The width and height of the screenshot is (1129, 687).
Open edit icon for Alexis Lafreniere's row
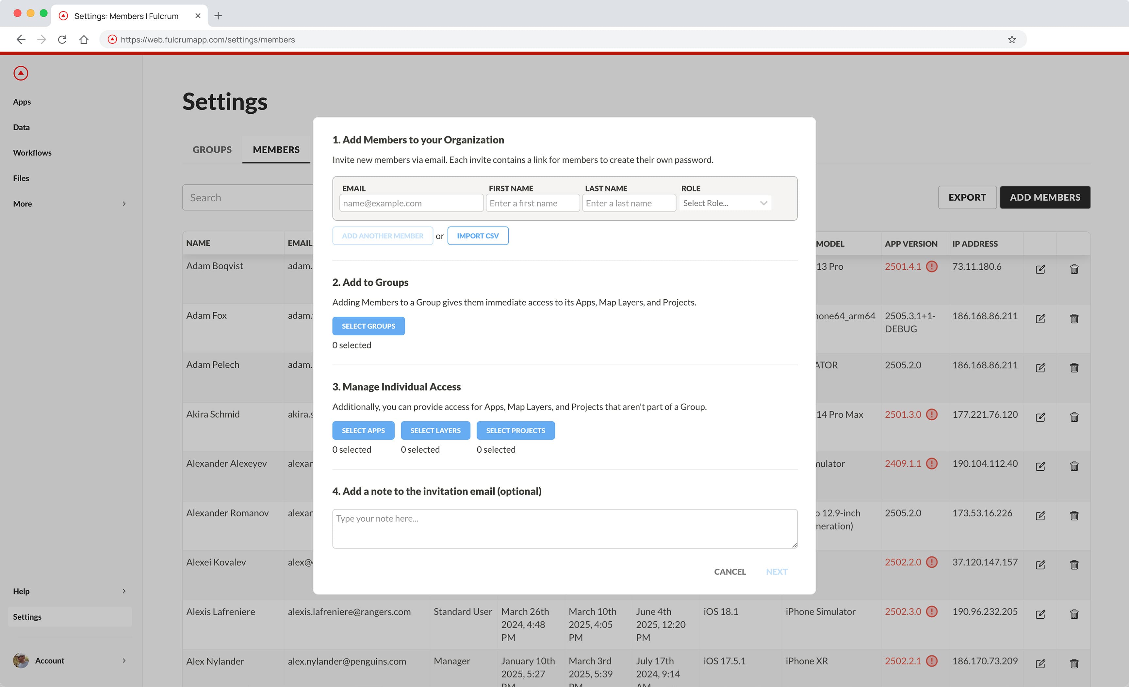point(1040,614)
